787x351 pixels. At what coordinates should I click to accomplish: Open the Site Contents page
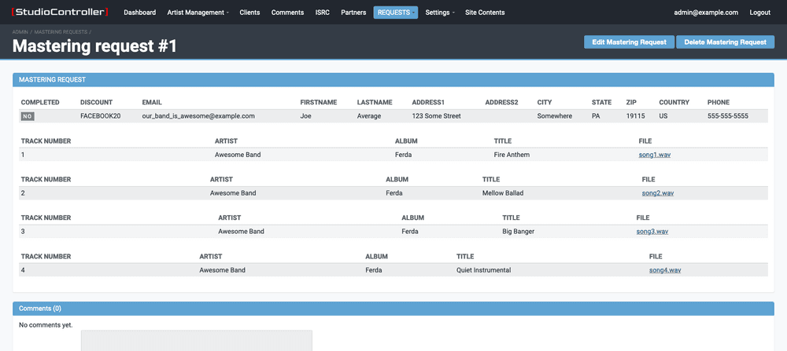[x=485, y=13]
